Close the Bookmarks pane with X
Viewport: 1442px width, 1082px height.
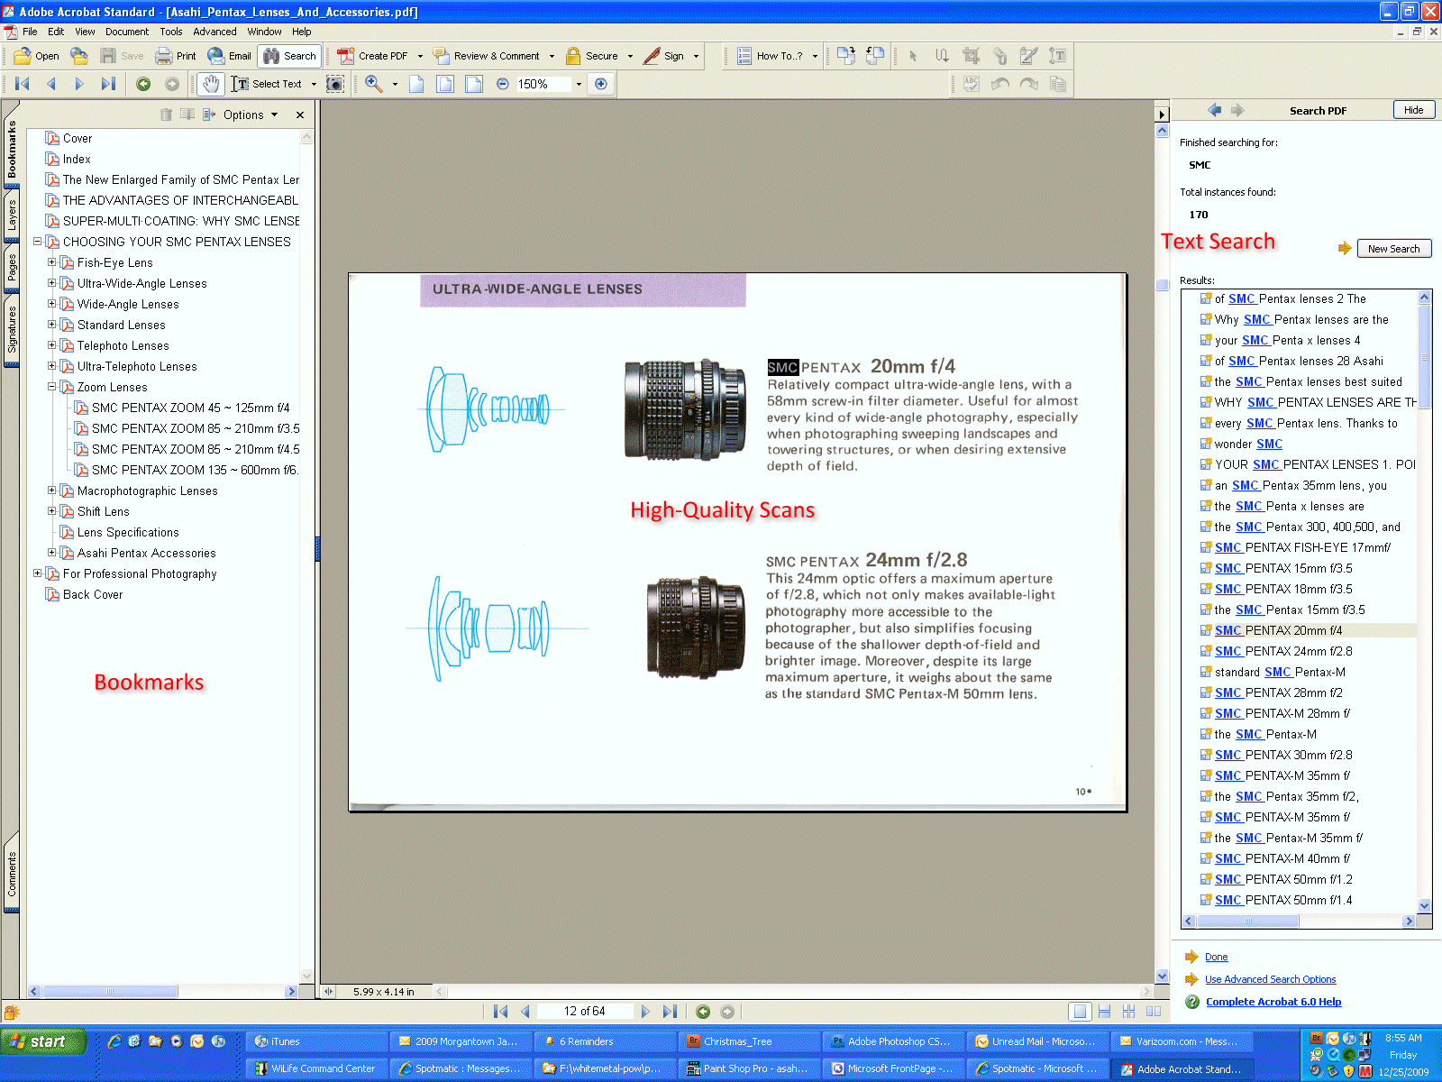[x=300, y=115]
